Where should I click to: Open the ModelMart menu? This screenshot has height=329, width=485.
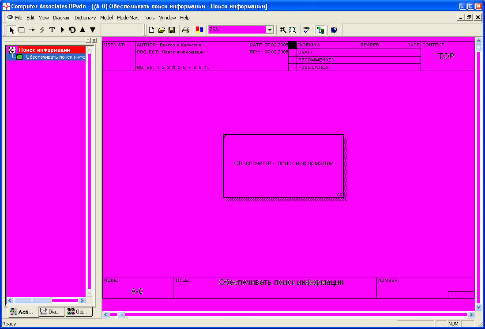tap(128, 18)
